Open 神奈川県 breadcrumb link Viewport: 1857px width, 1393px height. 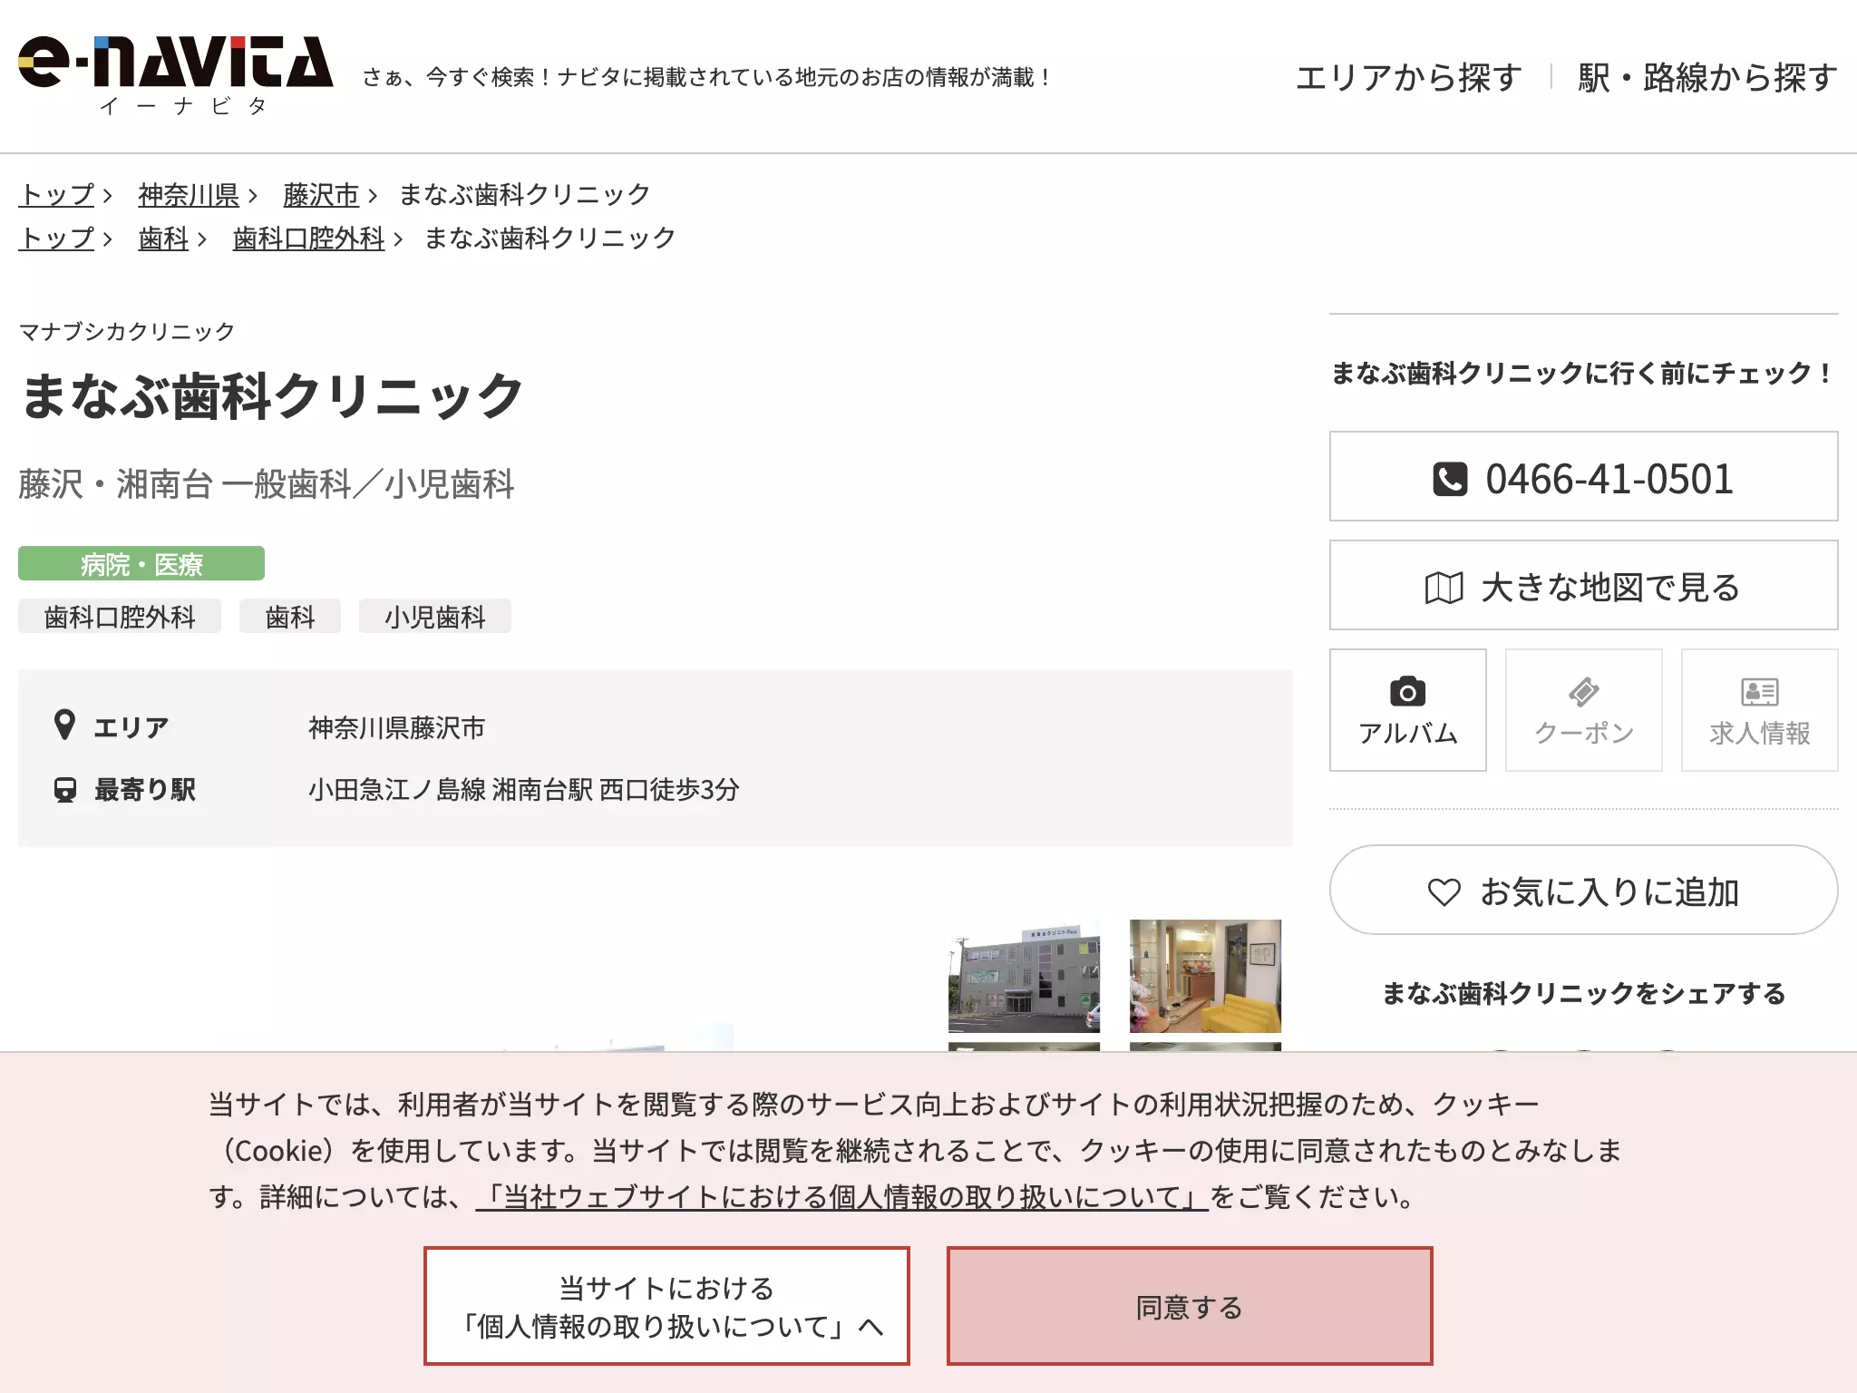(x=189, y=194)
